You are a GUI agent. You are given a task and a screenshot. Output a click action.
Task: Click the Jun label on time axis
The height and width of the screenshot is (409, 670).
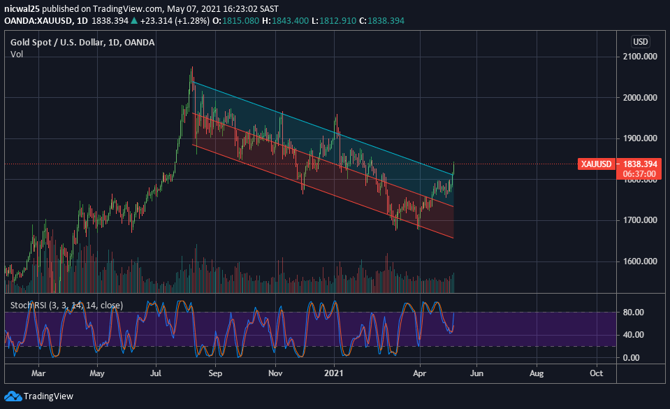(x=477, y=373)
